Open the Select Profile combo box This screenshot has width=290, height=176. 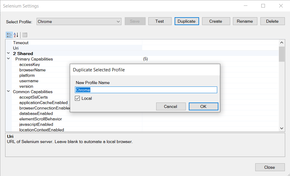tap(79, 21)
